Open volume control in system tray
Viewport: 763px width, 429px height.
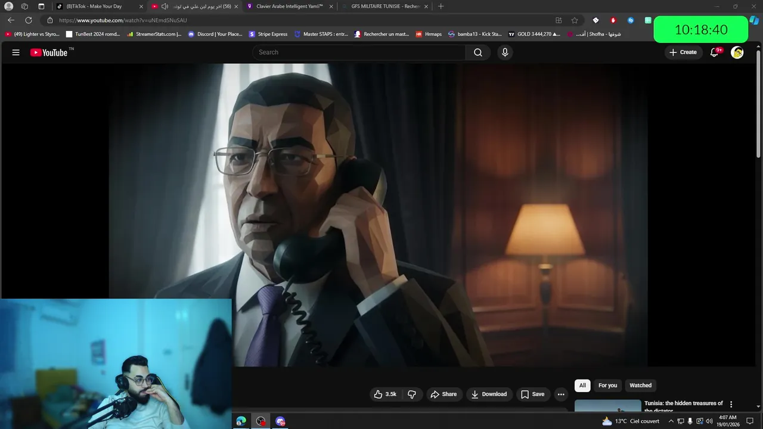709,421
